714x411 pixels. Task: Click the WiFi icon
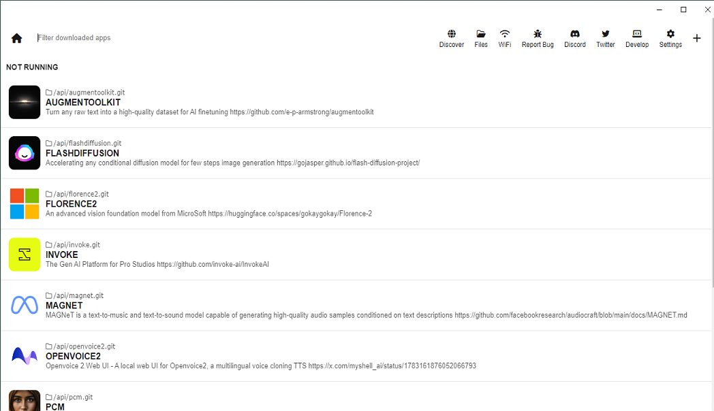click(505, 33)
